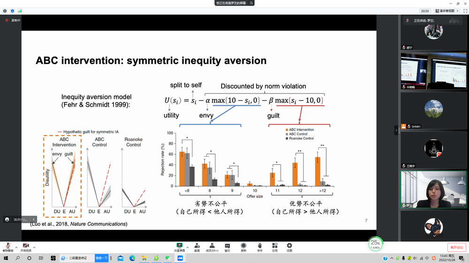Screen dimensions: 469x263
Task: Show the 成员 members list
Action: click(x=212, y=247)
